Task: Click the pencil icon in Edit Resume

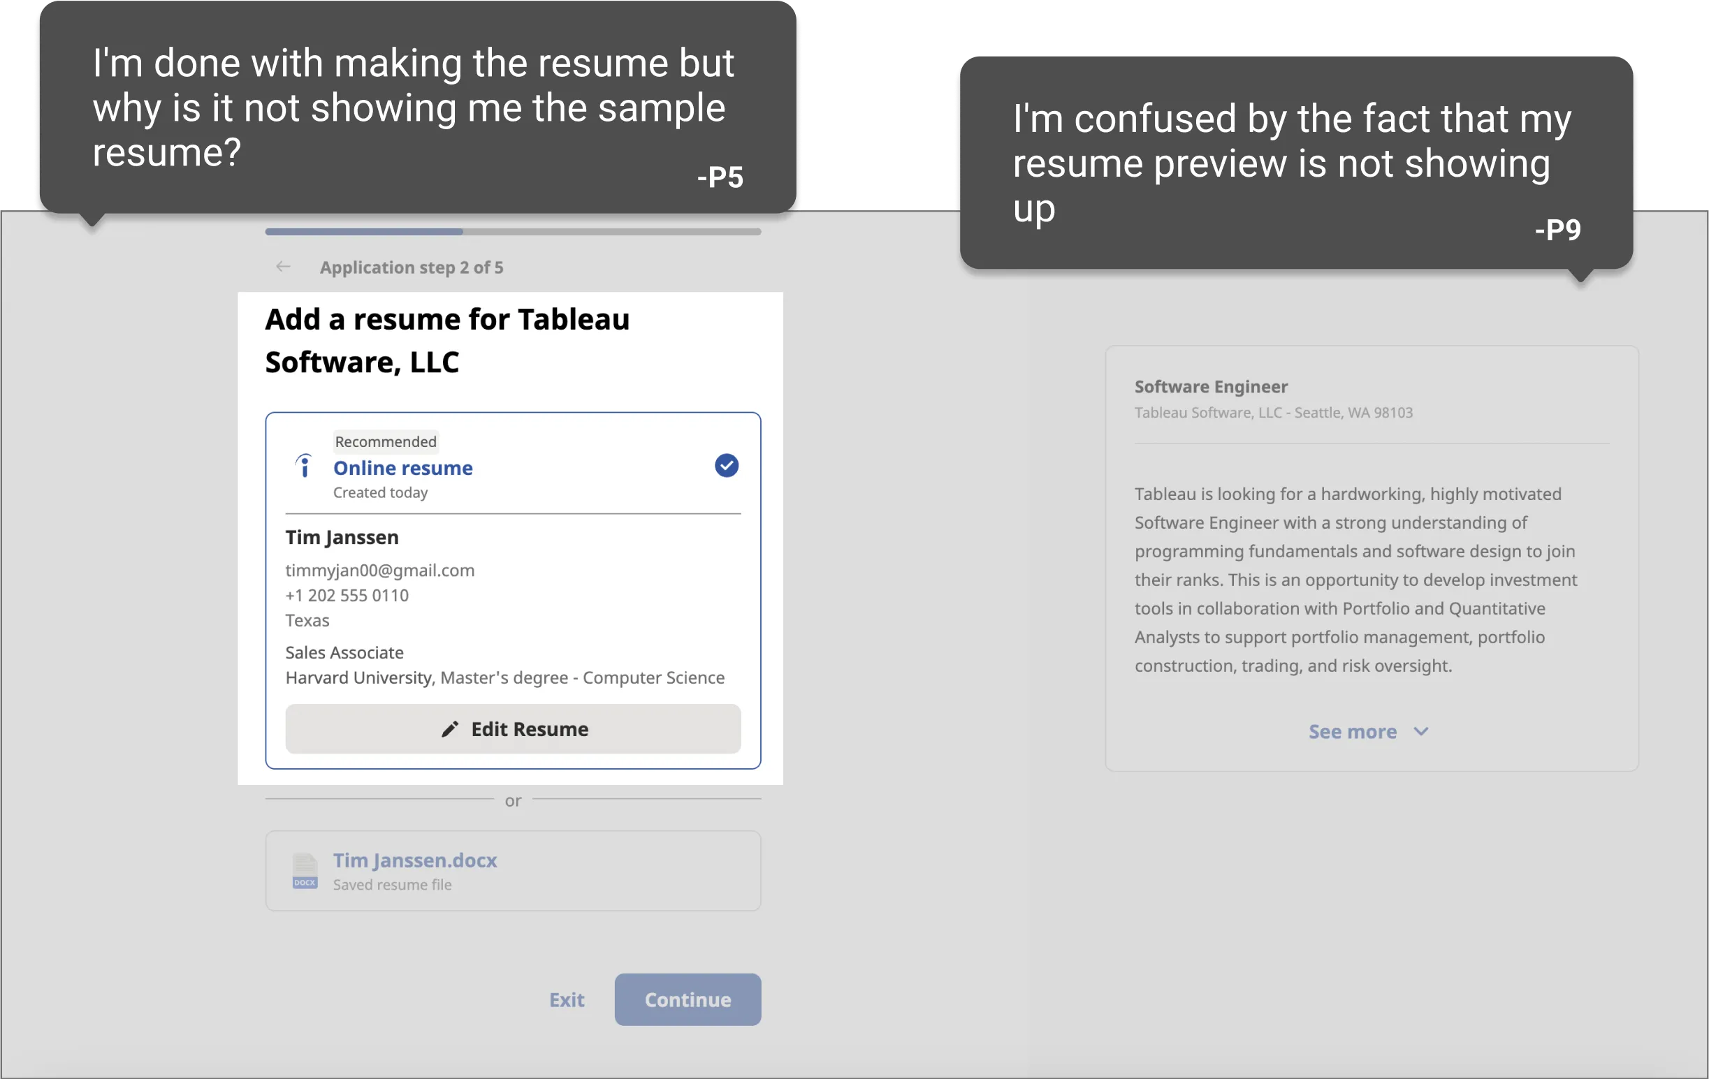Action: coord(450,729)
